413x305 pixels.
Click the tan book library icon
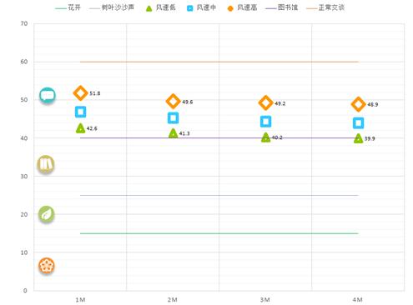(46, 164)
